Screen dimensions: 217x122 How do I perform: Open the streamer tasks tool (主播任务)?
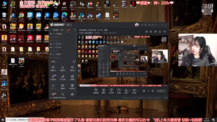coord(72,69)
